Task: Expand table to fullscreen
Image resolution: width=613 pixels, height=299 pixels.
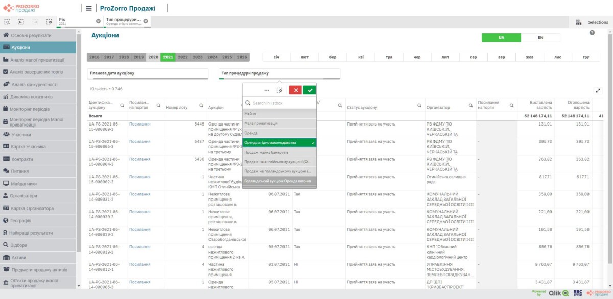Action: (598, 90)
